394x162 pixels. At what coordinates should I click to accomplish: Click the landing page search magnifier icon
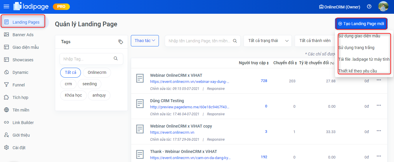(x=235, y=41)
